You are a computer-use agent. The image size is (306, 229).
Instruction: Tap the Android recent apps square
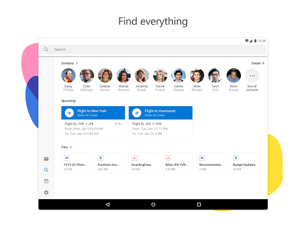(199, 205)
